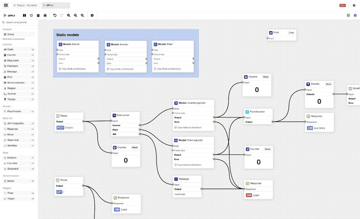
Task: Click the pause icon in the toolbar
Action: 24,15
